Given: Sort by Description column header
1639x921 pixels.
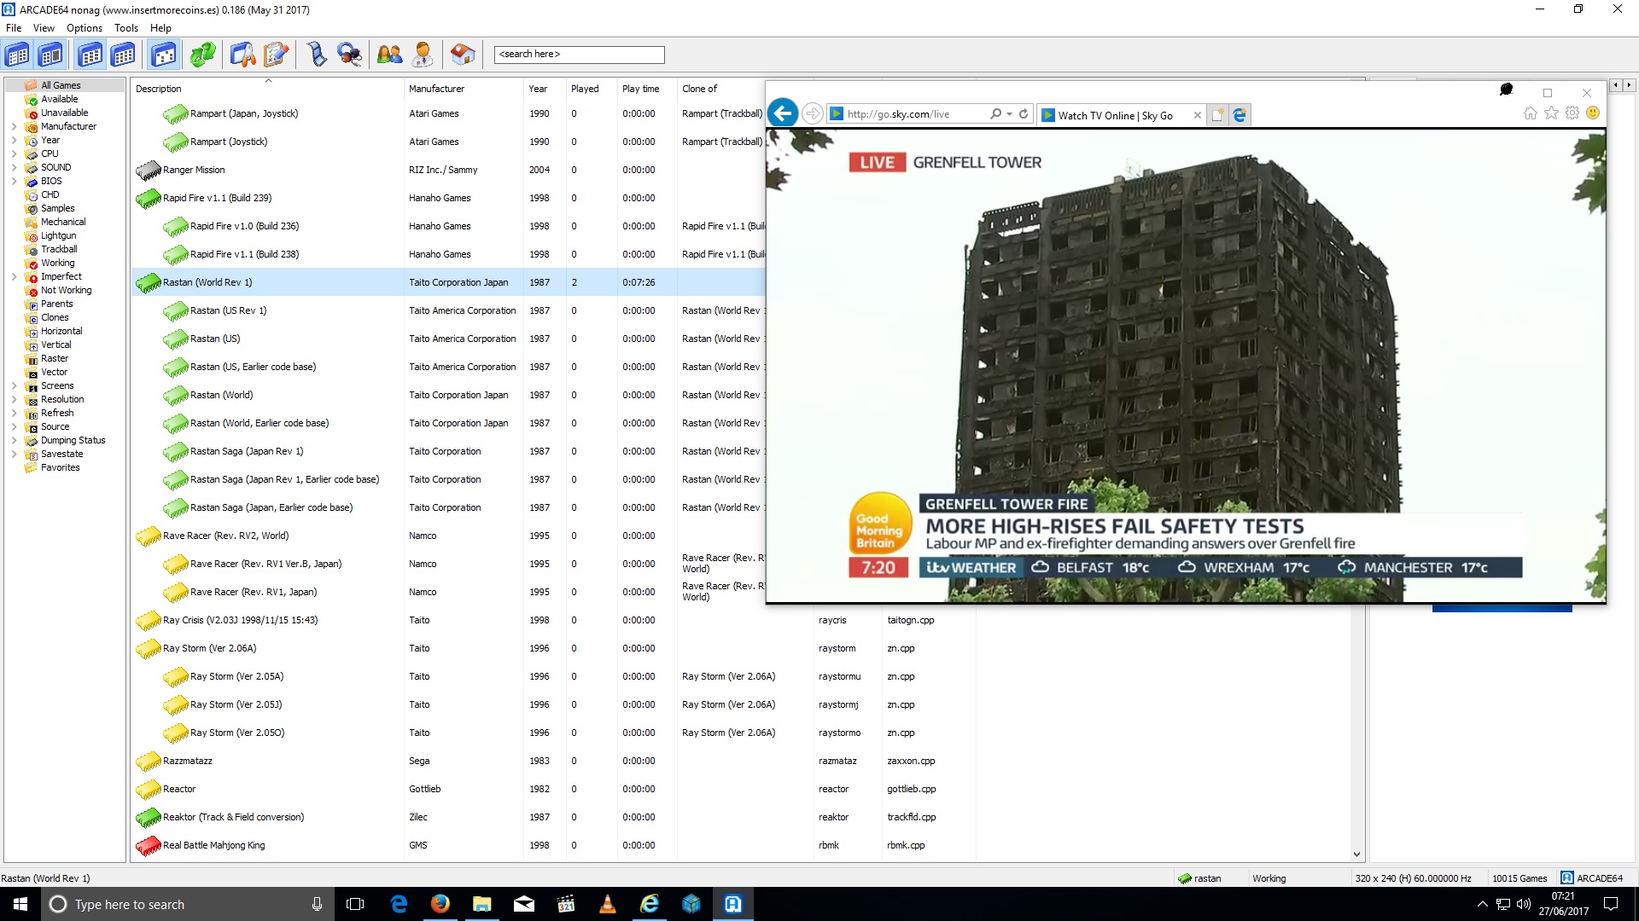Looking at the screenshot, I should [267, 89].
